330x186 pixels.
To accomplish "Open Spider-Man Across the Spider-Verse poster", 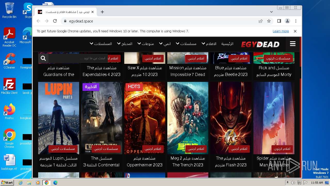I will [274, 118].
